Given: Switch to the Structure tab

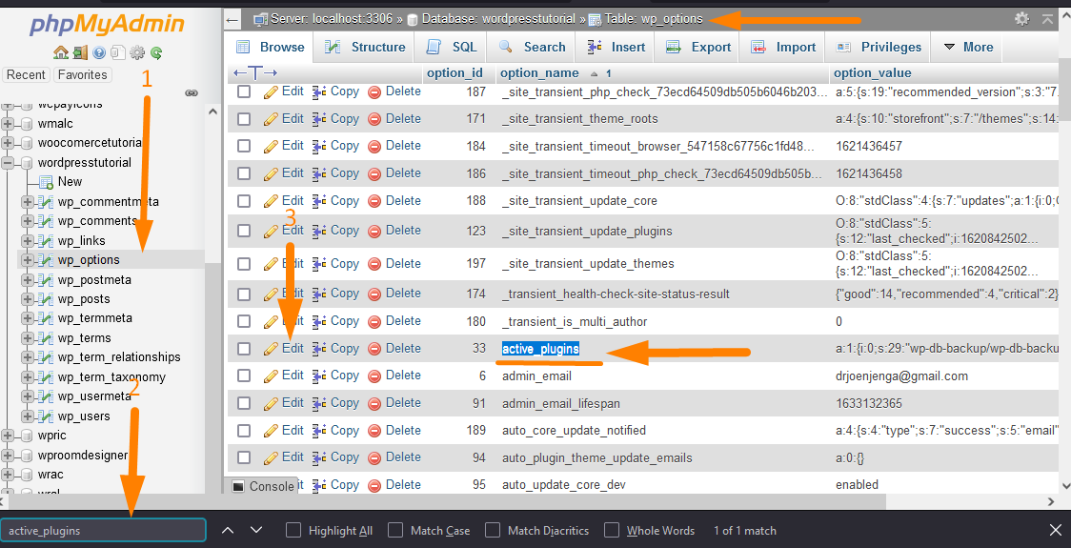Looking at the screenshot, I should pyautogui.click(x=365, y=47).
